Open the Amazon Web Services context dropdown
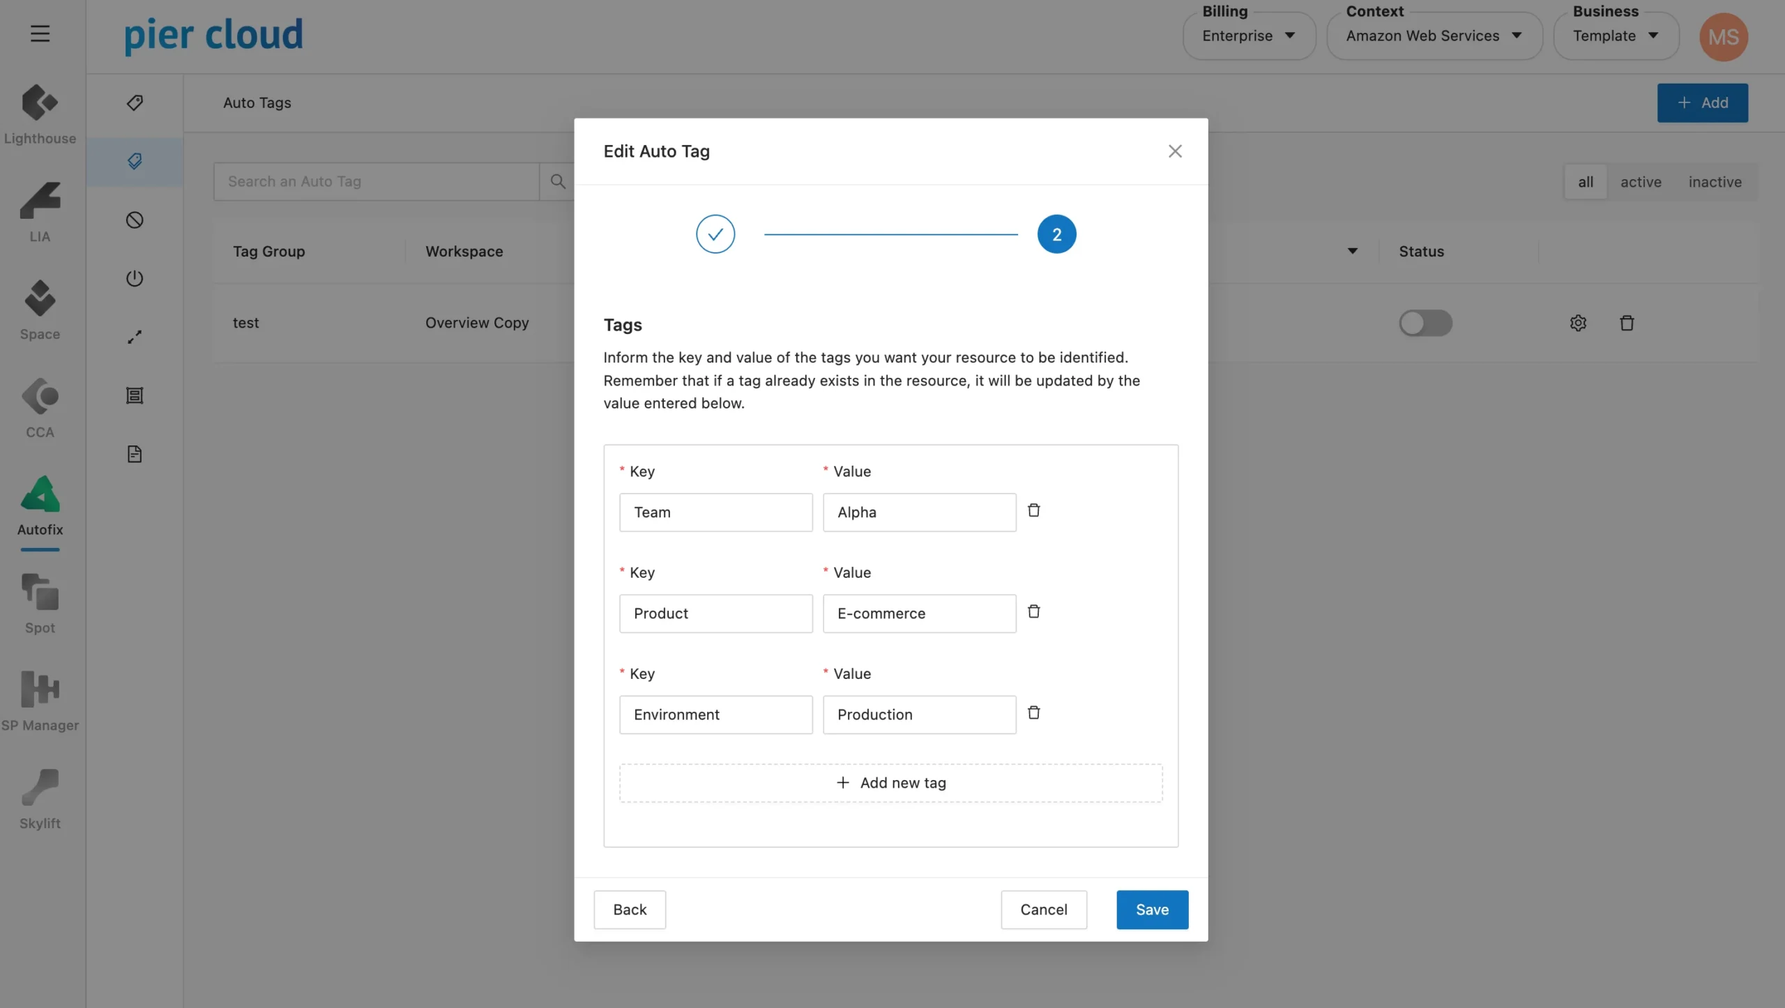The image size is (1785, 1008). [x=1434, y=36]
